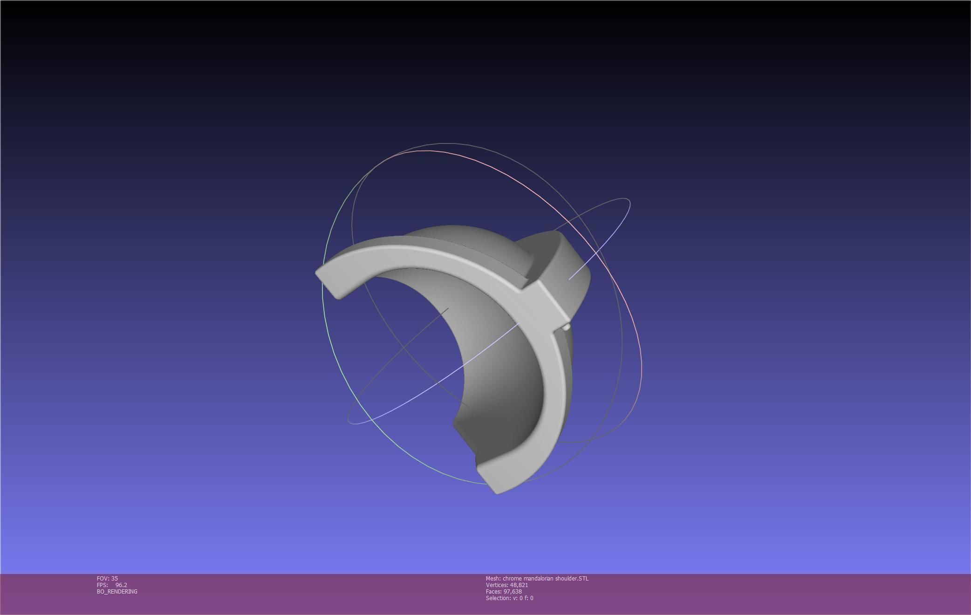
Task: Click the mesh filename 'chrome mandalorian shoulder.STL'
Action: (x=546, y=578)
